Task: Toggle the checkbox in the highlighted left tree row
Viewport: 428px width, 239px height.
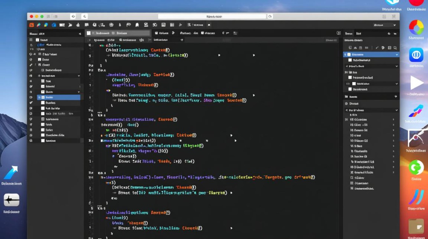Action: (x=43, y=98)
